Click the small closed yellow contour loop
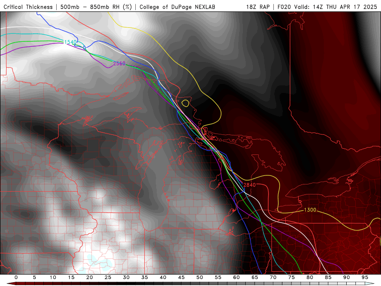This screenshot has height=286, width=381. point(185,103)
